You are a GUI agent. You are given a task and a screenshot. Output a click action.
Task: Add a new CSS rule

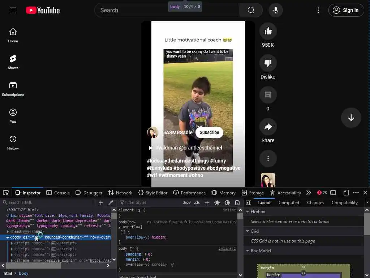pos(207,203)
